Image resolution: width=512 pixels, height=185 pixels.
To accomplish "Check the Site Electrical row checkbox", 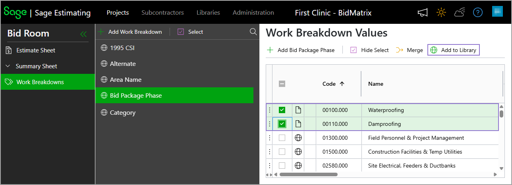I will tap(282, 166).
